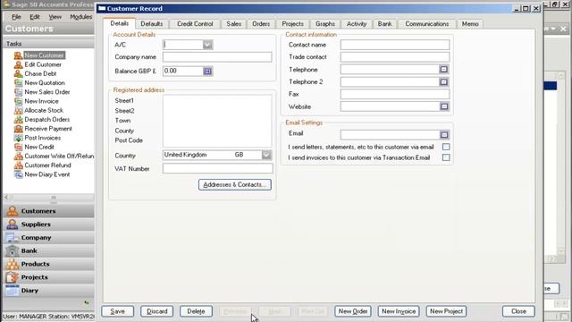
Task: Enable sending letters and statements via email
Action: [x=446, y=147]
